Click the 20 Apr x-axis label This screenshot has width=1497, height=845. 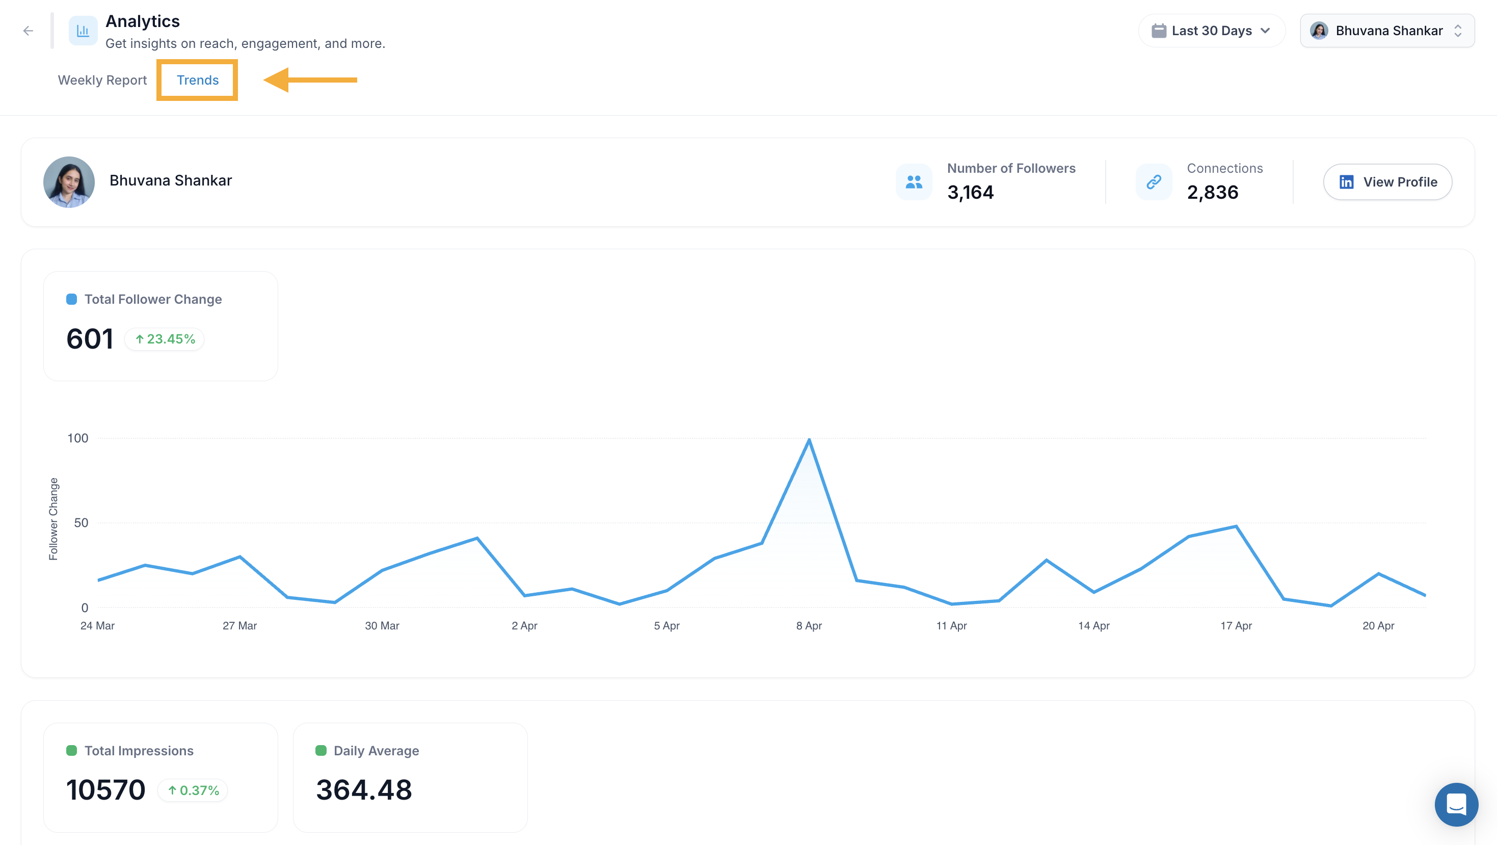1378,626
